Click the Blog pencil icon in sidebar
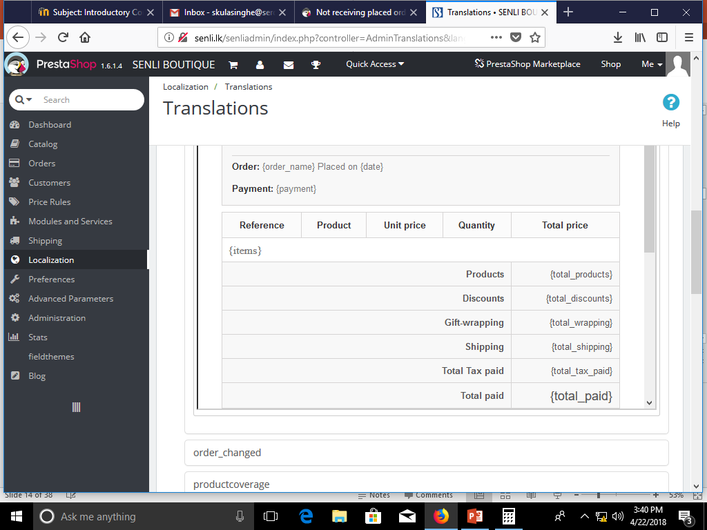707x530 pixels. (x=15, y=376)
